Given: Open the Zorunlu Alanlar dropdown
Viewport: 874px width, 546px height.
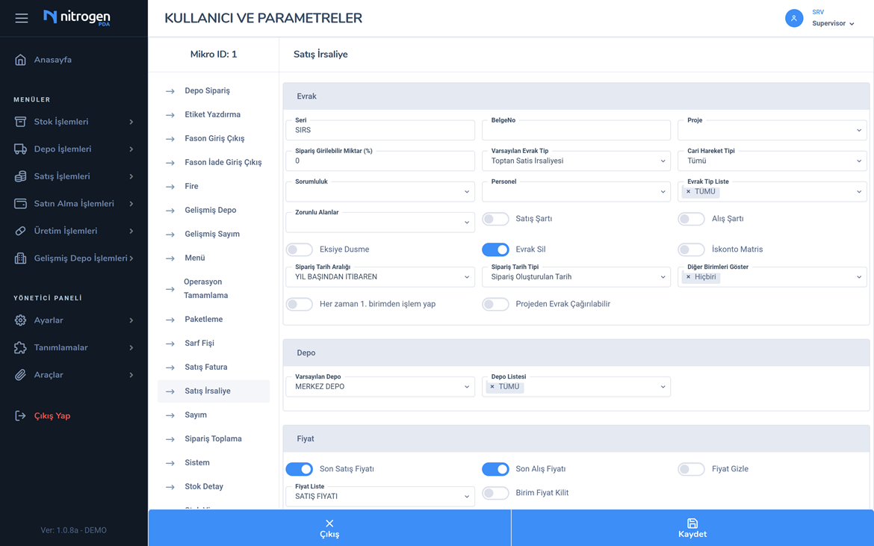Looking at the screenshot, I should click(x=380, y=222).
